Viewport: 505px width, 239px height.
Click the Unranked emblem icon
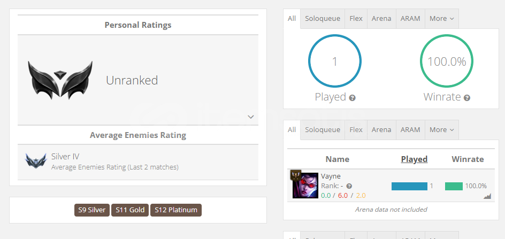pyautogui.click(x=60, y=80)
